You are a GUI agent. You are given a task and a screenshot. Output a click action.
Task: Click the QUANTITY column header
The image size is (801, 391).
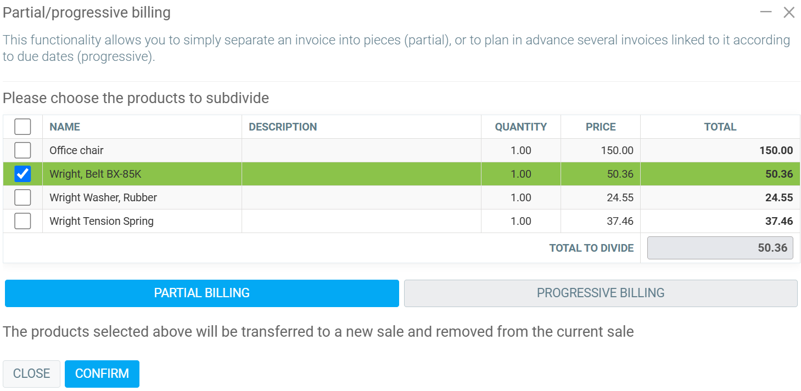click(x=520, y=127)
